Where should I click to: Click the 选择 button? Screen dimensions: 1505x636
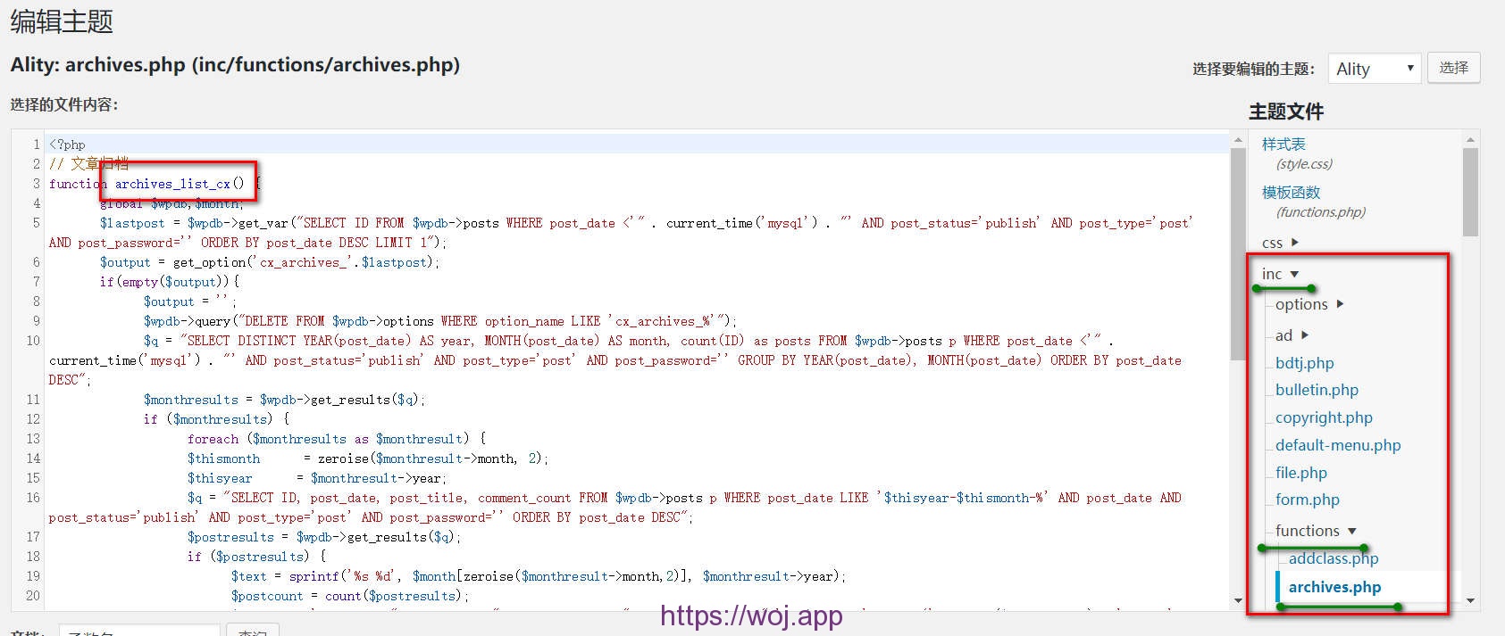point(1453,68)
